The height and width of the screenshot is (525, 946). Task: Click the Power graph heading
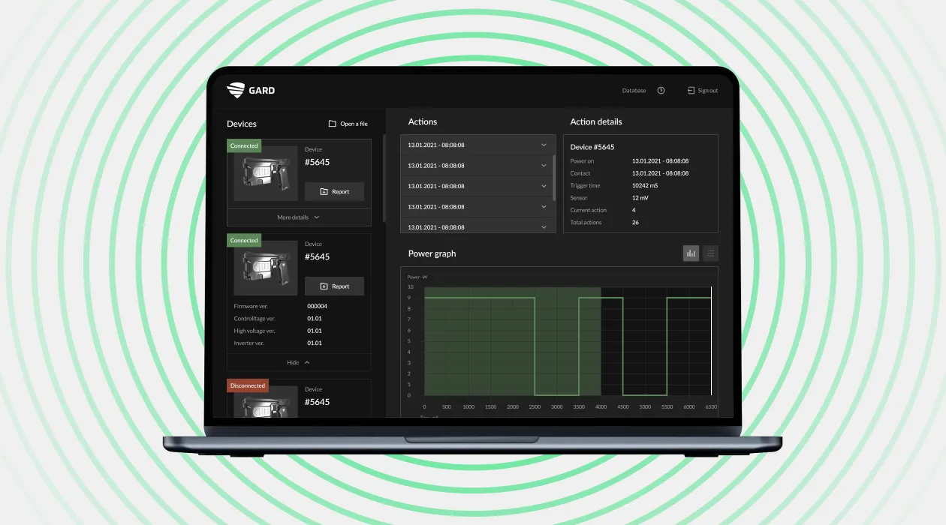[432, 253]
